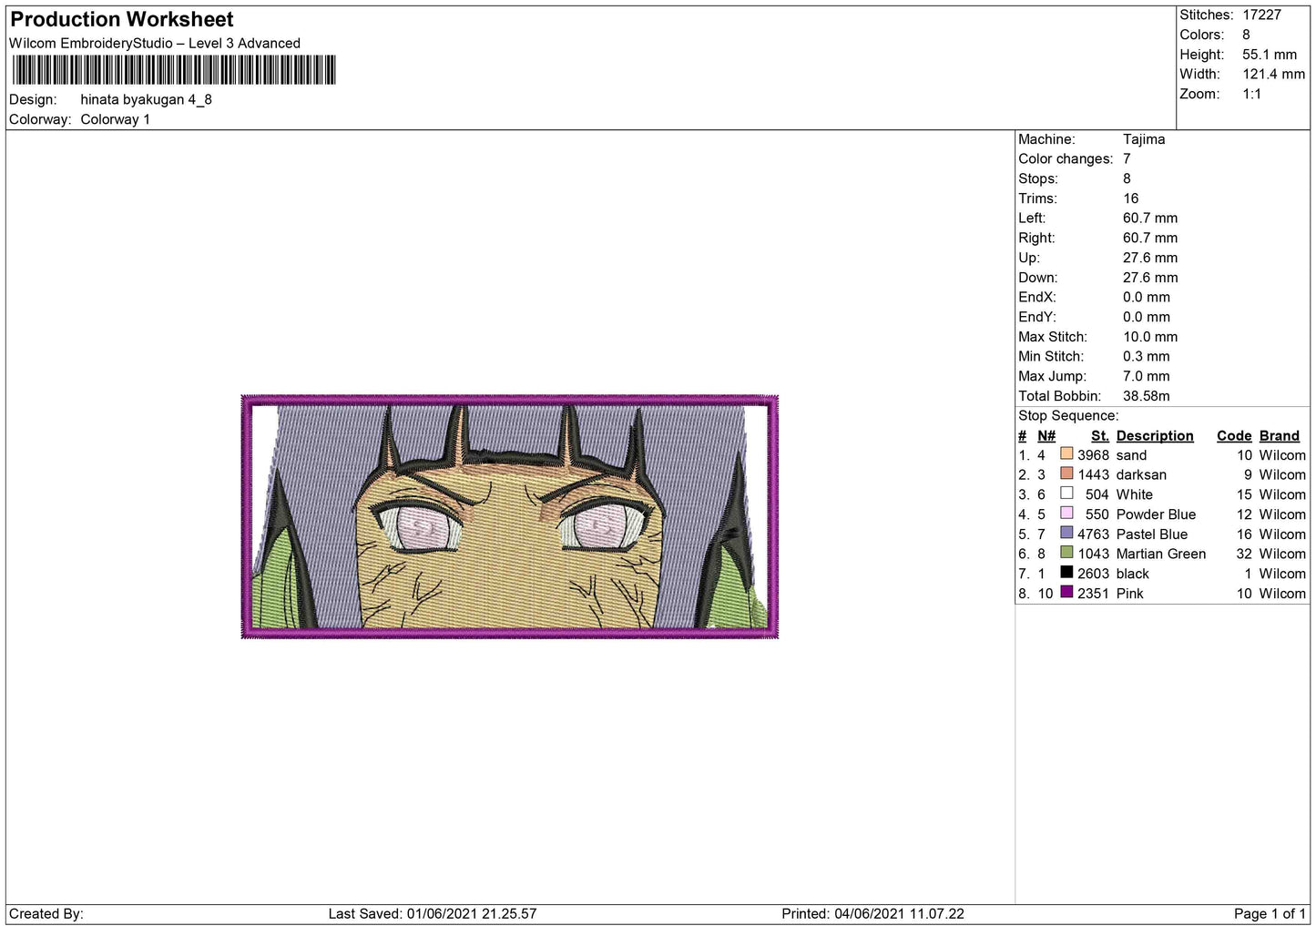Click code "32" in Martian Green row

tap(1244, 555)
